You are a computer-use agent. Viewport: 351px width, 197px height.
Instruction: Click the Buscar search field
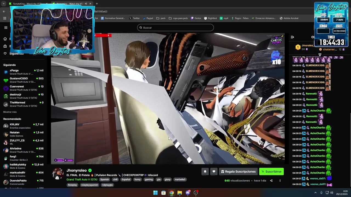coord(175,28)
